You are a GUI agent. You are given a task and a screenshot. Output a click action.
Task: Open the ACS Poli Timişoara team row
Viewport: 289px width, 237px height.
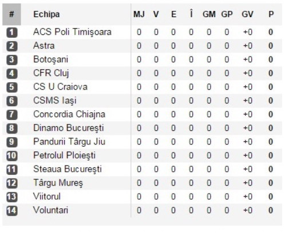142,32
